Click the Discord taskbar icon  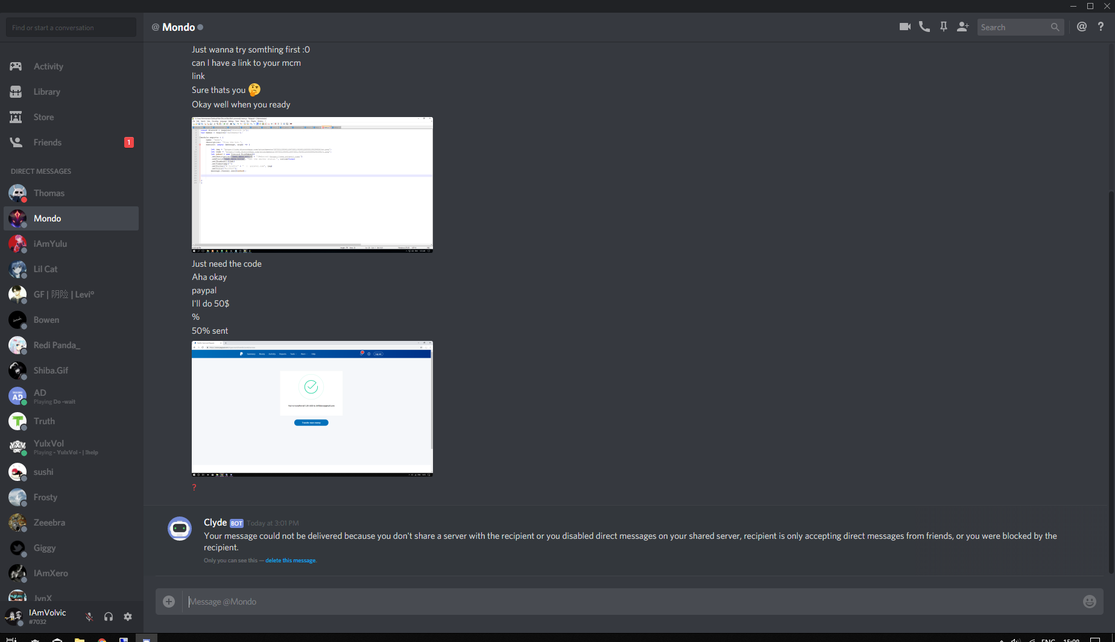147,638
